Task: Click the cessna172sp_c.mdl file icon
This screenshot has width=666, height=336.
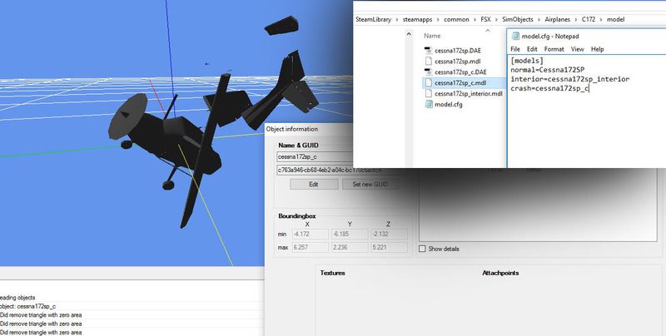Action: coord(428,83)
